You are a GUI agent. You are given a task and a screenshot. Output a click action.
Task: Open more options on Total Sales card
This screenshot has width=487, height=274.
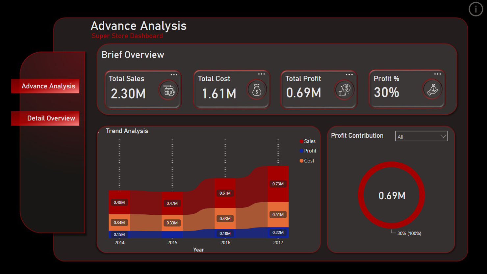click(x=174, y=75)
